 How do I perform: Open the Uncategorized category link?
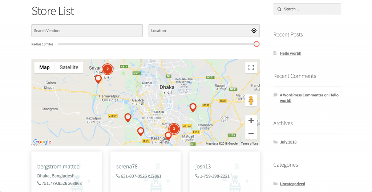(x=292, y=184)
